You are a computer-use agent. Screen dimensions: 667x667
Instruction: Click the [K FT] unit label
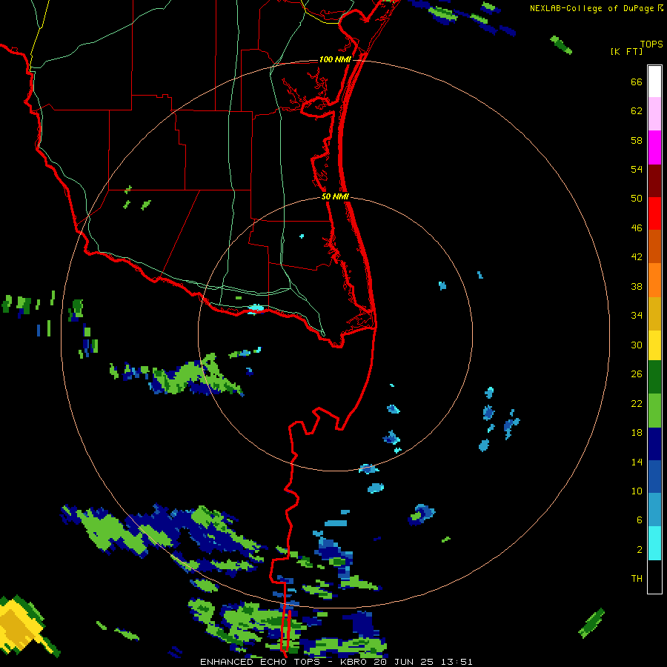point(626,51)
